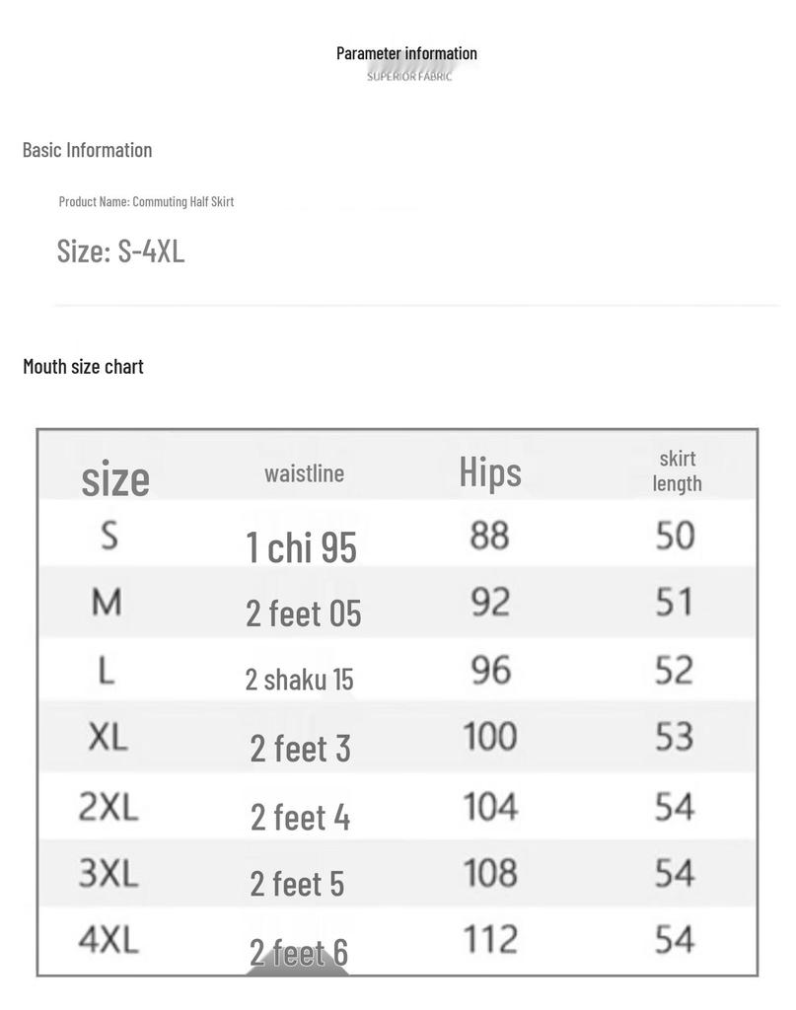Click the Hips column header
796x1010 pixels.
coord(490,472)
